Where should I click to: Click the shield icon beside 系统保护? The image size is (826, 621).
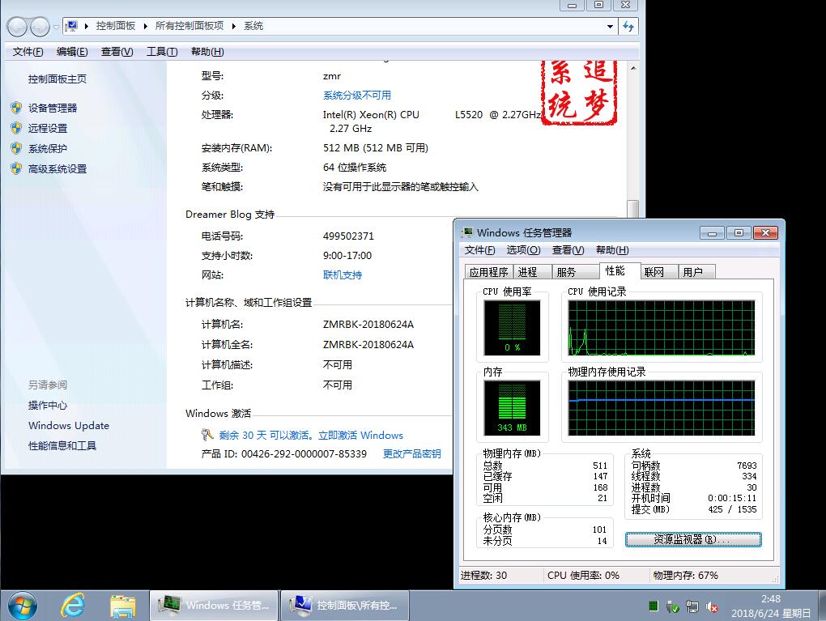coord(16,148)
